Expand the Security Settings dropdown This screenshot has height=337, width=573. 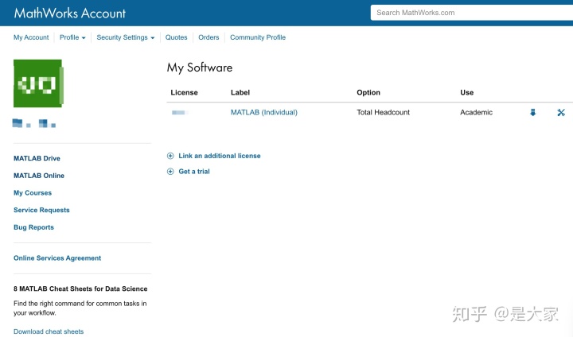pyautogui.click(x=126, y=37)
